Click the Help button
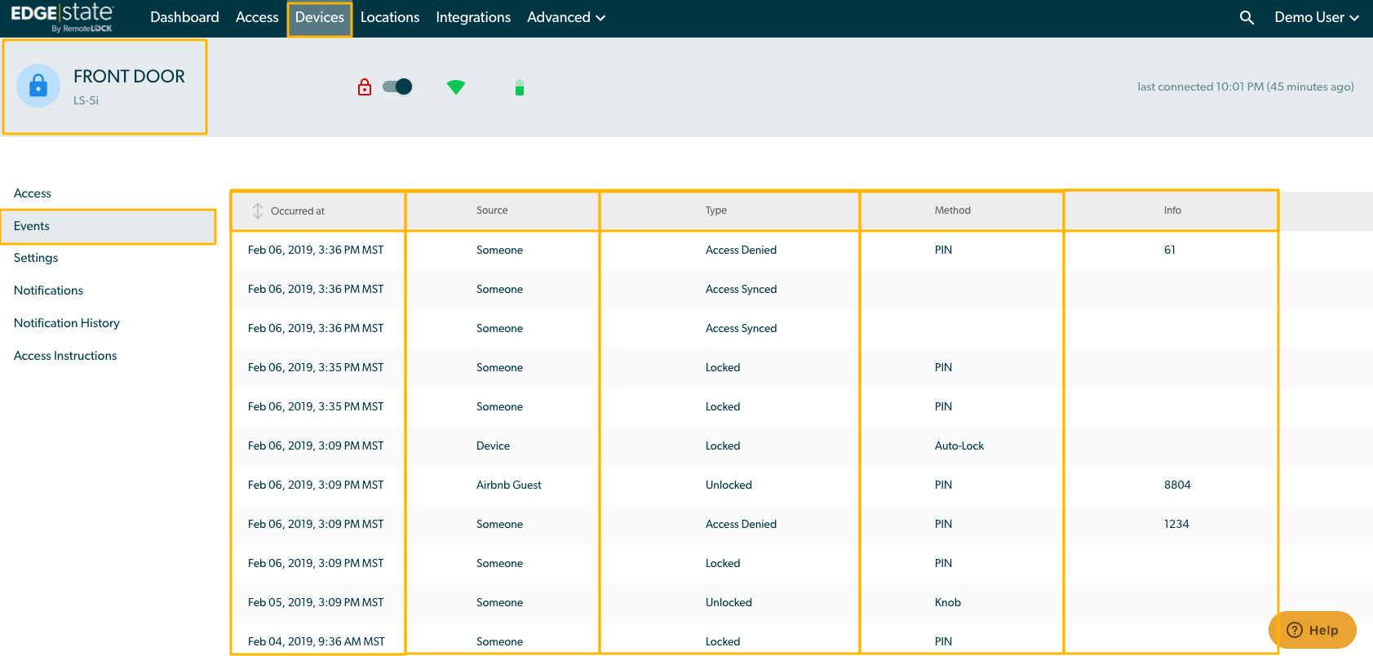The height and width of the screenshot is (656, 1373). 1313,630
